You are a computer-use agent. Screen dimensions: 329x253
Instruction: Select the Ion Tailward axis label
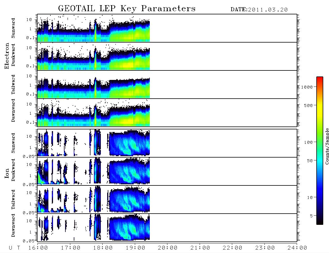pyautogui.click(x=13, y=200)
